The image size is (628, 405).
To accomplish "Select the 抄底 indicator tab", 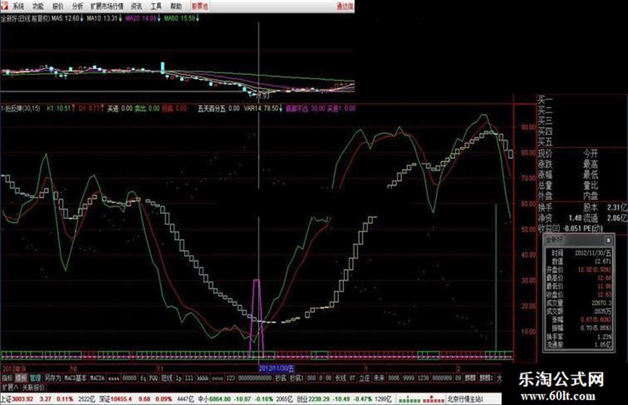I will [280, 378].
